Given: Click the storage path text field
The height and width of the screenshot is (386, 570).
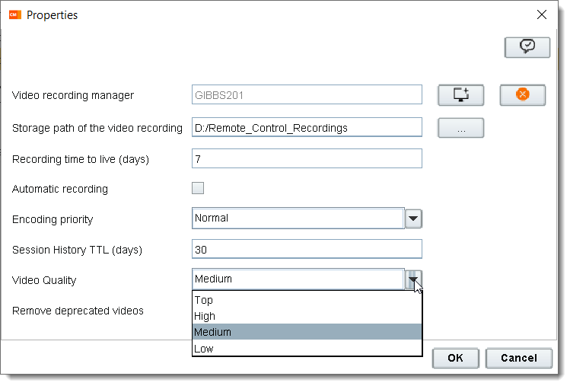Looking at the screenshot, I should [x=307, y=128].
